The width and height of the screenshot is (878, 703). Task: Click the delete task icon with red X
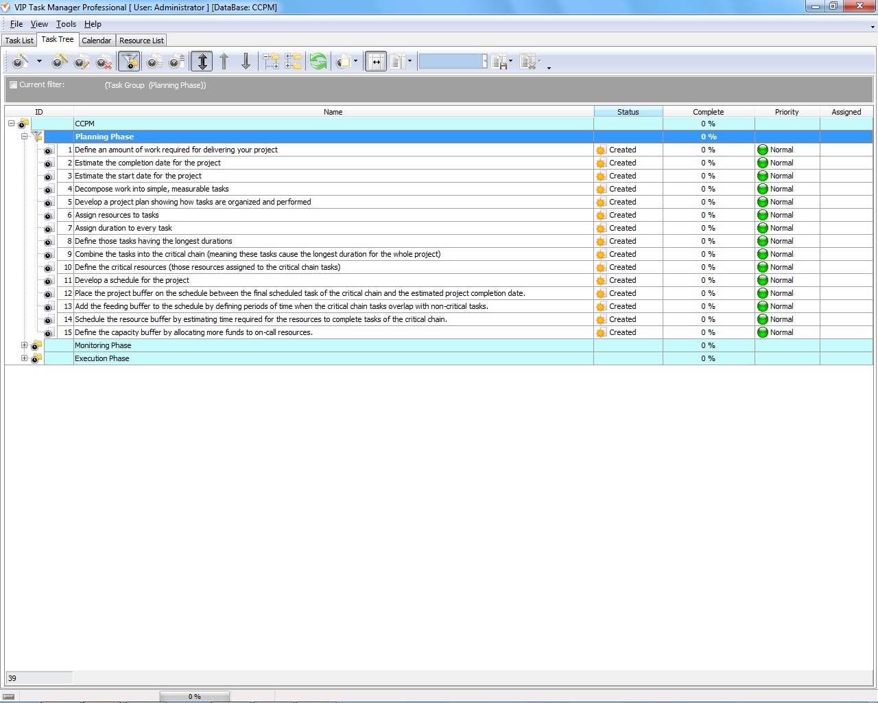[104, 62]
